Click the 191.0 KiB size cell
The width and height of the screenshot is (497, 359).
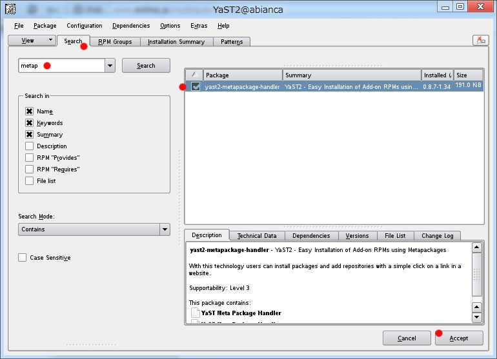468,85
